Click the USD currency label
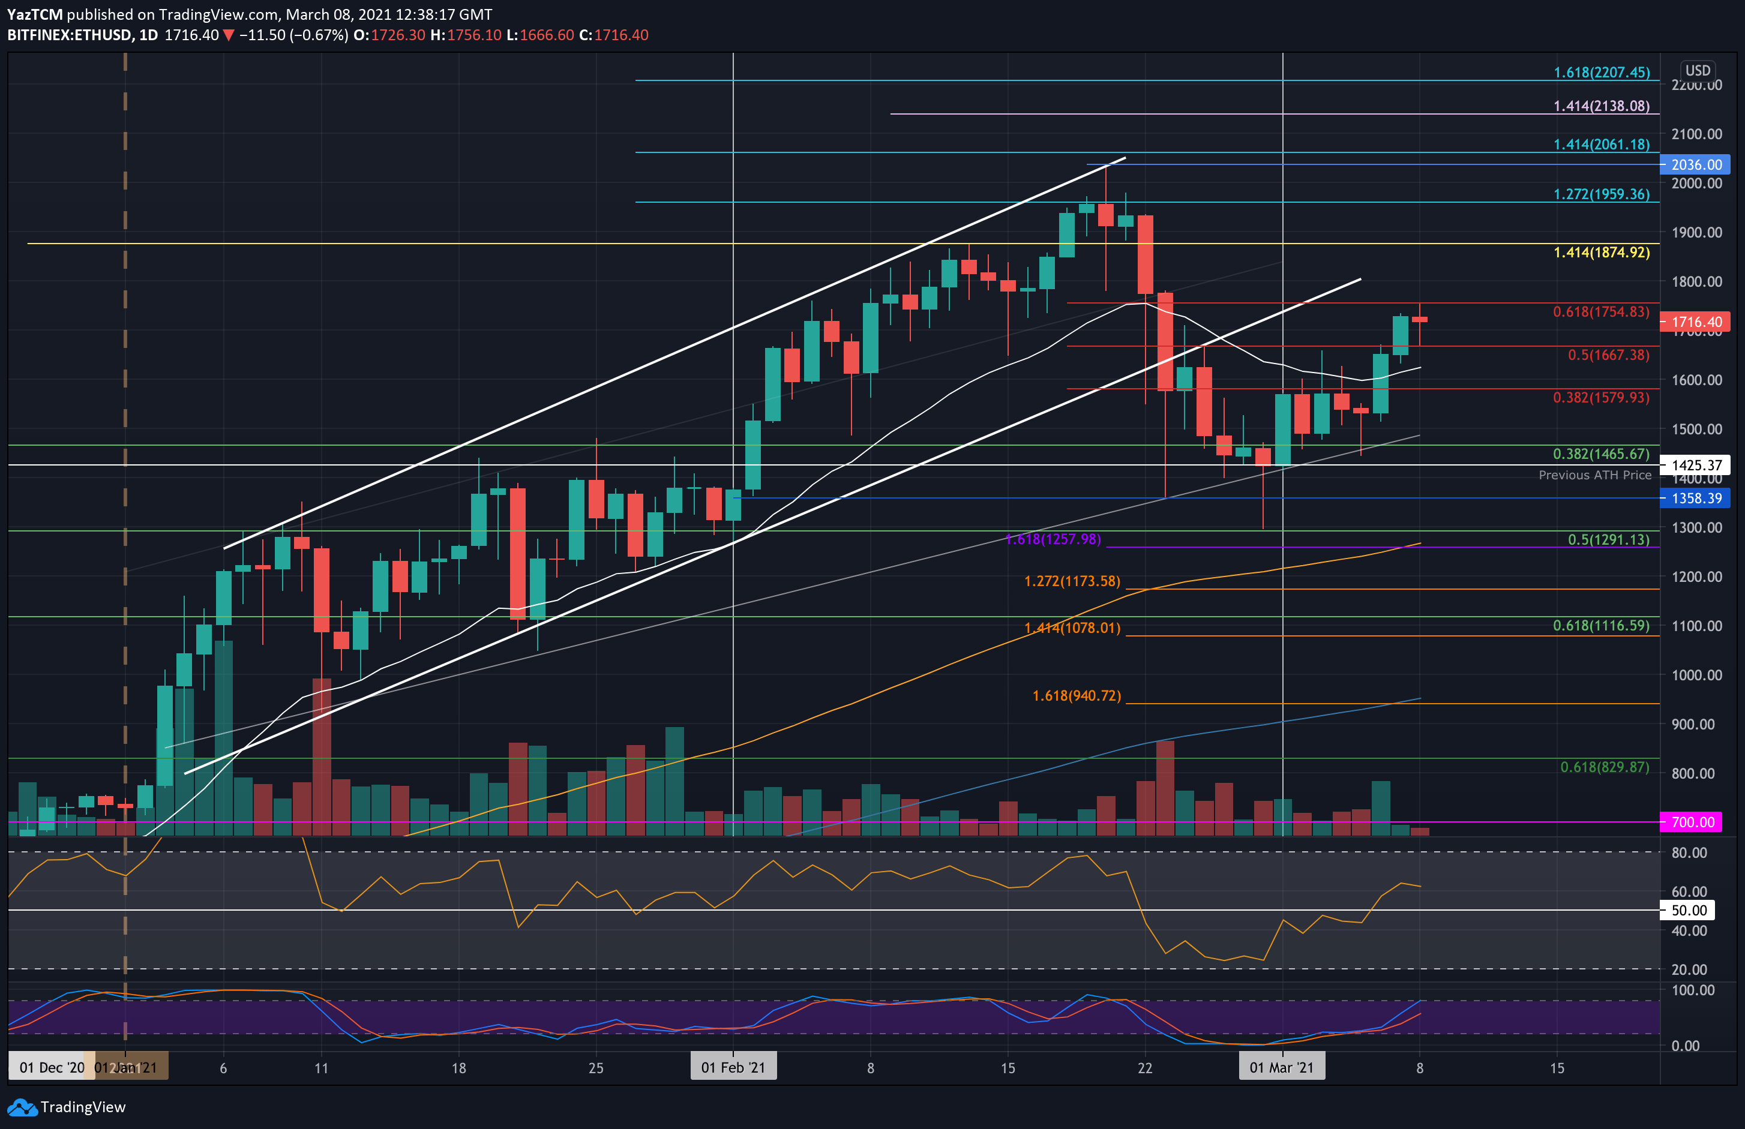Image resolution: width=1745 pixels, height=1129 pixels. [x=1698, y=70]
